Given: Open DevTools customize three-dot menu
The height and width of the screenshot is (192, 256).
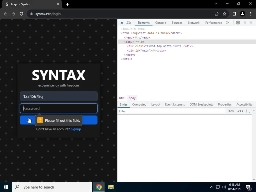Looking at the screenshot, I should coord(245,23).
